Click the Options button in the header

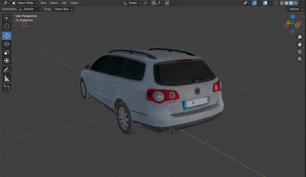[295, 9]
